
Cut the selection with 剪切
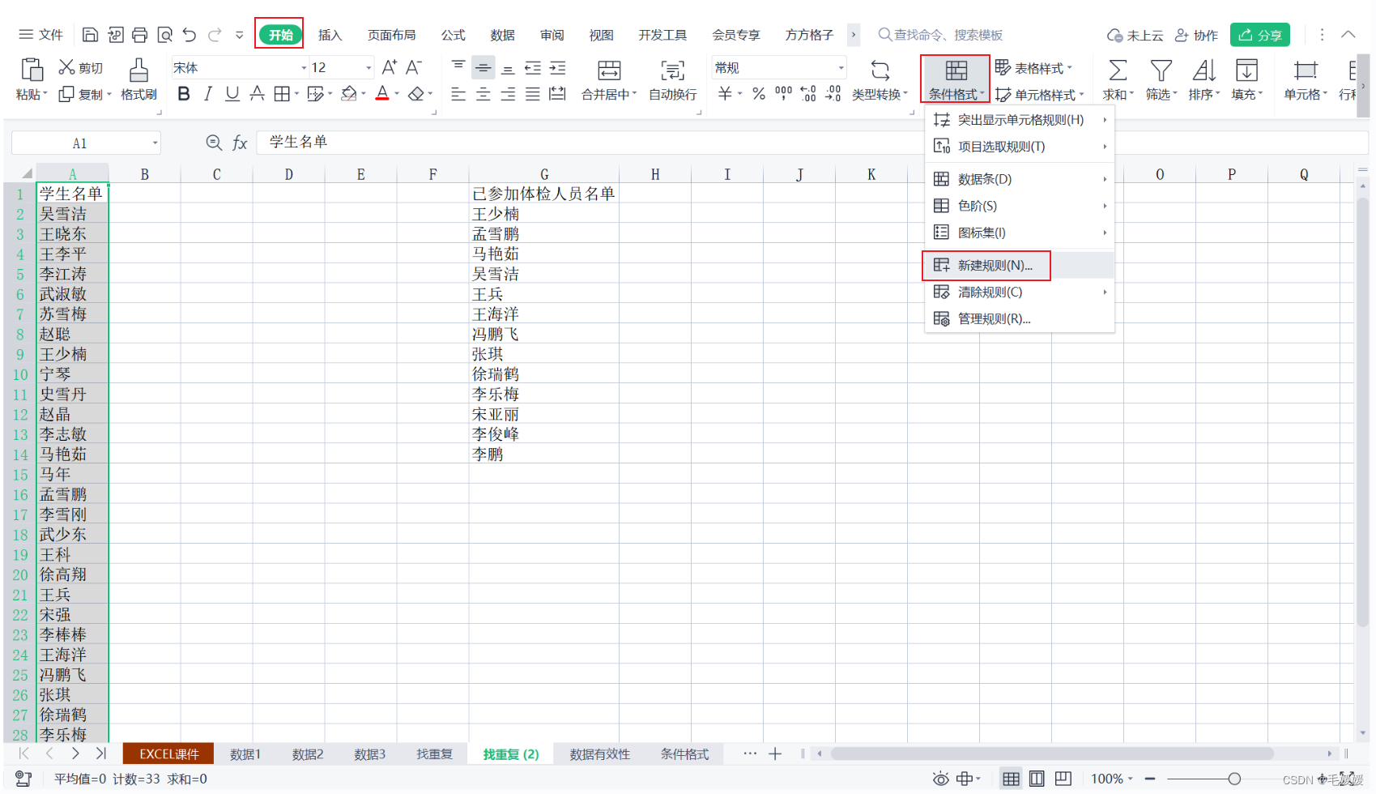point(81,68)
